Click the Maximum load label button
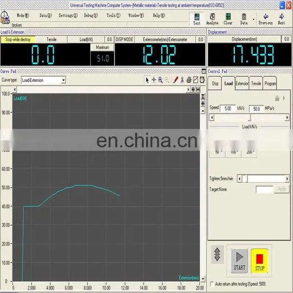 (x=103, y=47)
